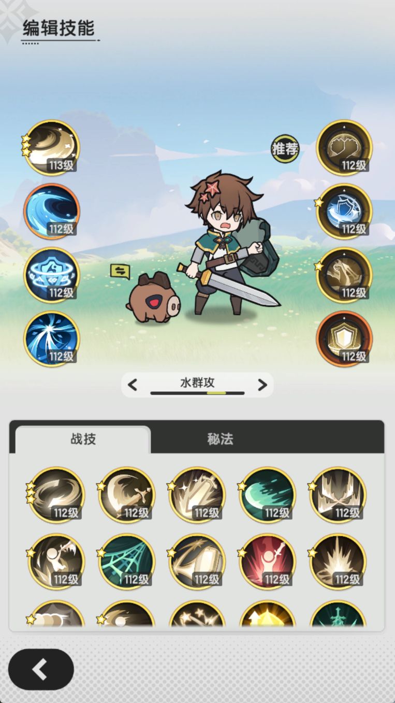Open the 秘法 tab
The image size is (395, 703).
[220, 439]
